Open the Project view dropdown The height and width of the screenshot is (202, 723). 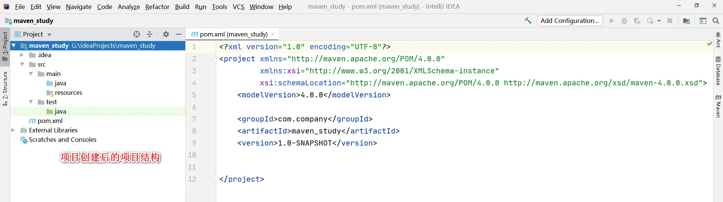click(49, 35)
